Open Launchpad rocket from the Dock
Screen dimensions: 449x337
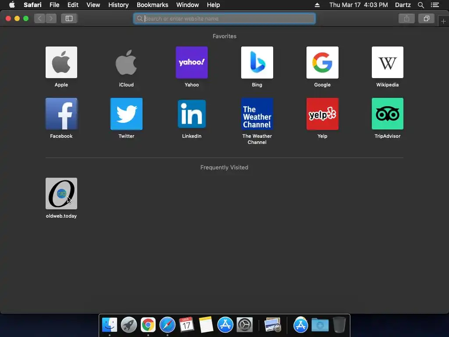click(129, 325)
